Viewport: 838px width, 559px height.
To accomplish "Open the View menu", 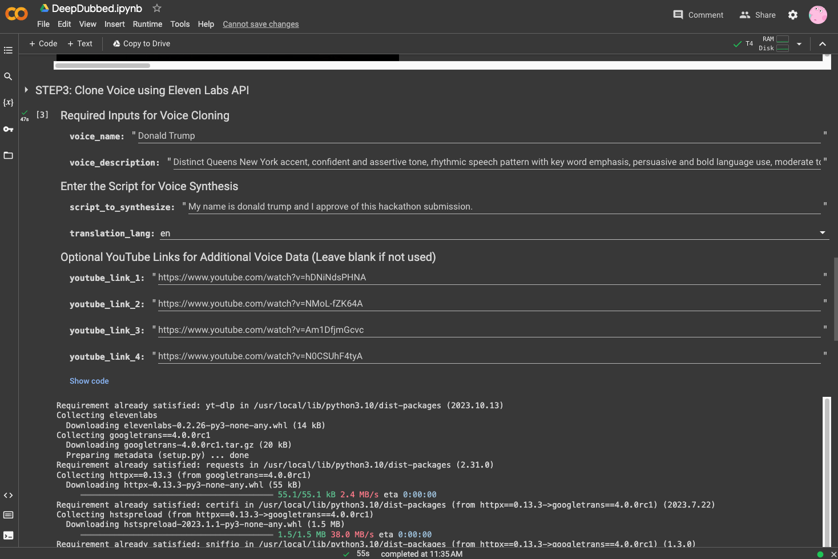I will [88, 24].
